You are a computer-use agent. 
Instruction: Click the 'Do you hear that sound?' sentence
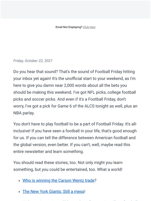pos(36,71)
